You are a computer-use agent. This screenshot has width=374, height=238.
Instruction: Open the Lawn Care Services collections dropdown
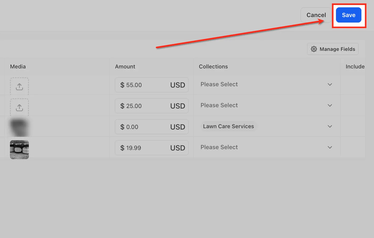tap(267, 126)
